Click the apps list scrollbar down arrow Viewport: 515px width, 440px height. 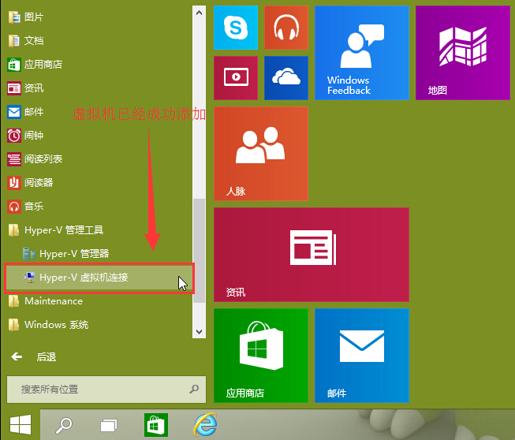199,334
